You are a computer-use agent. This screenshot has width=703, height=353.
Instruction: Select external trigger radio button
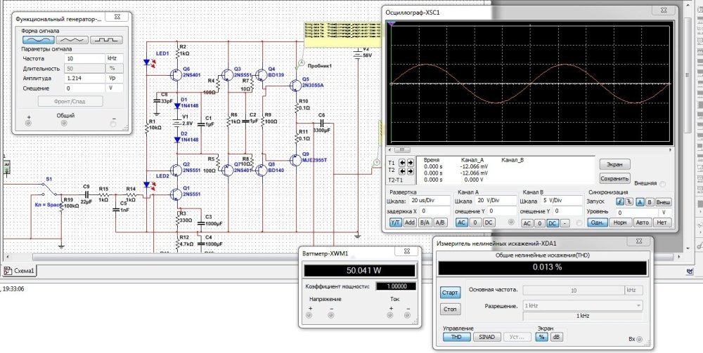tap(664, 184)
